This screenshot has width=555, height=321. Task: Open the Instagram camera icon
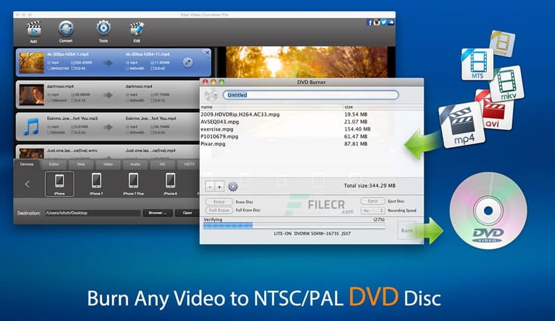point(377,23)
